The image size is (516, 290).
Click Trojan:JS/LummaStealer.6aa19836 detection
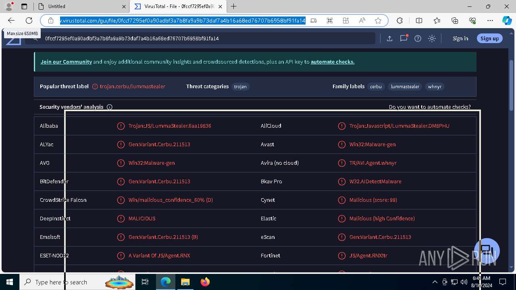[170, 126]
